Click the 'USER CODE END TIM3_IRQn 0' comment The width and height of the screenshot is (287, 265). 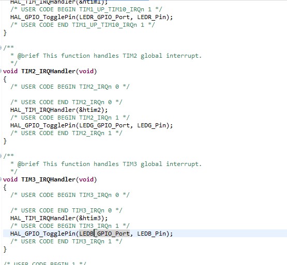point(66,210)
